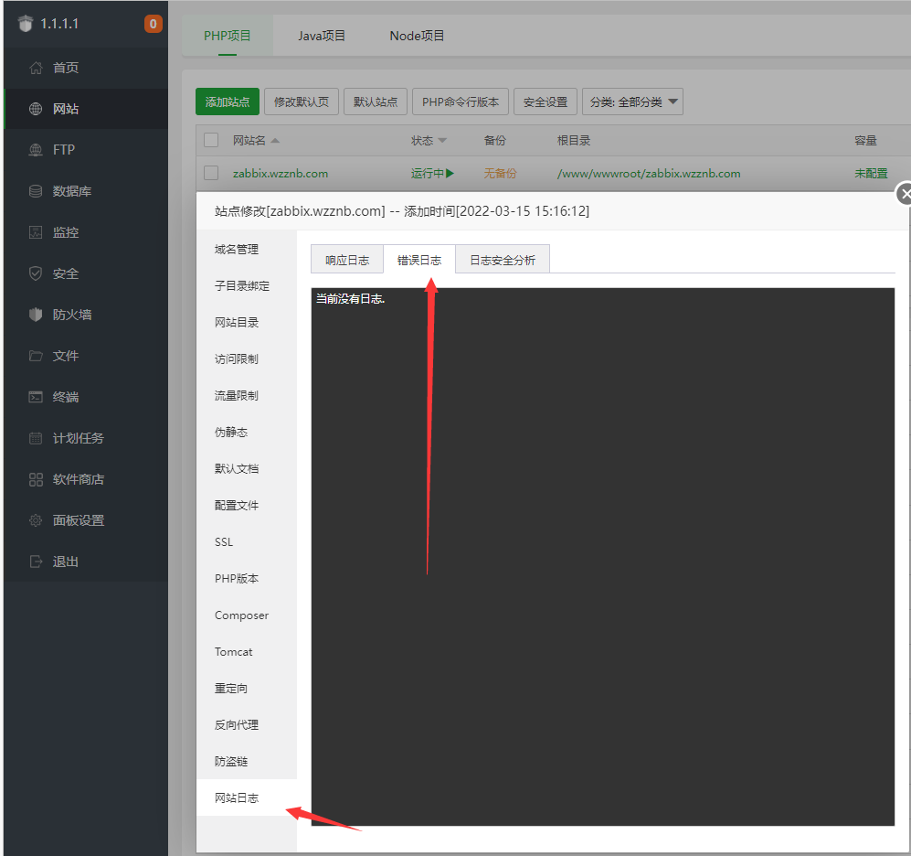911x856 pixels.
Task: Click the green play icon next to 运行中
Action: (450, 173)
